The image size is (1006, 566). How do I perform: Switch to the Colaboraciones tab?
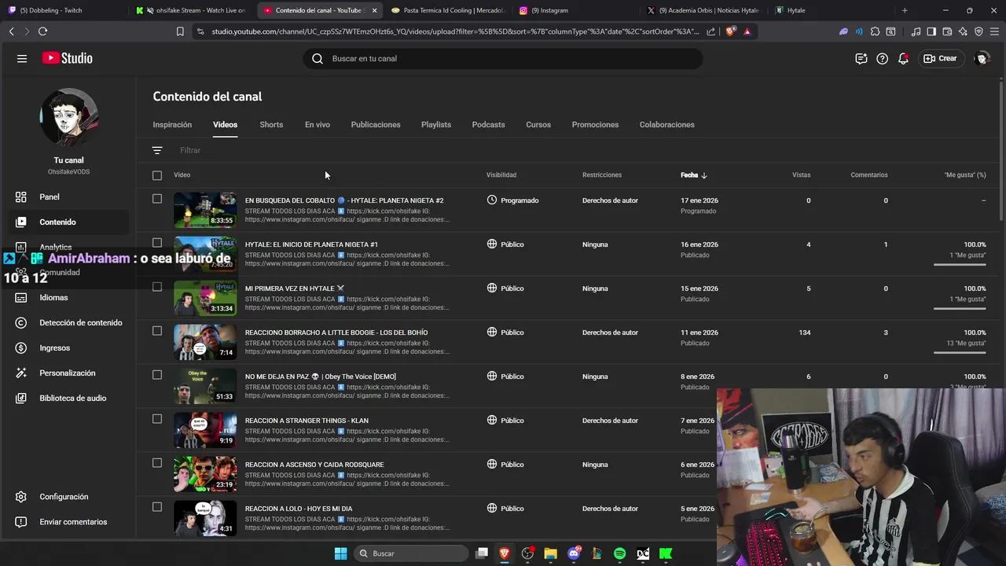pos(667,124)
